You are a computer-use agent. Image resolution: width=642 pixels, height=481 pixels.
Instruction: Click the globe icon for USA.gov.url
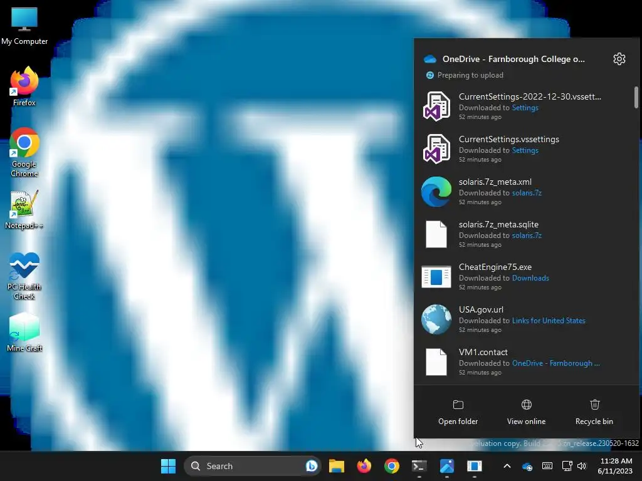tap(436, 319)
